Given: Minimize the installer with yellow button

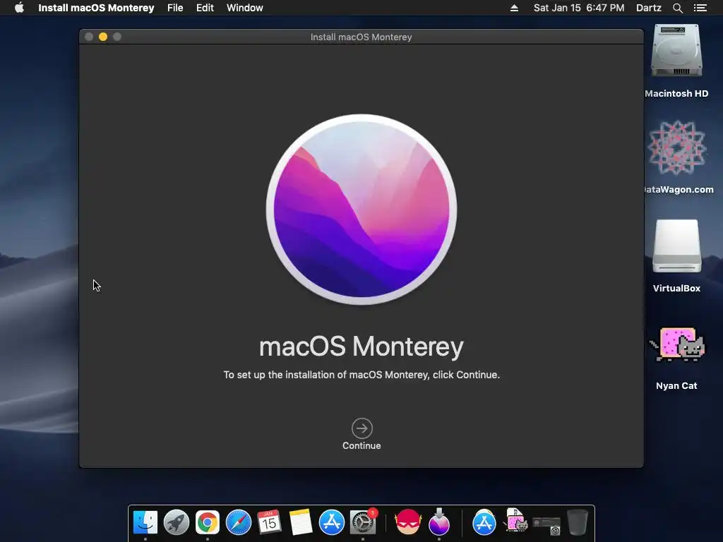Looking at the screenshot, I should pos(103,37).
